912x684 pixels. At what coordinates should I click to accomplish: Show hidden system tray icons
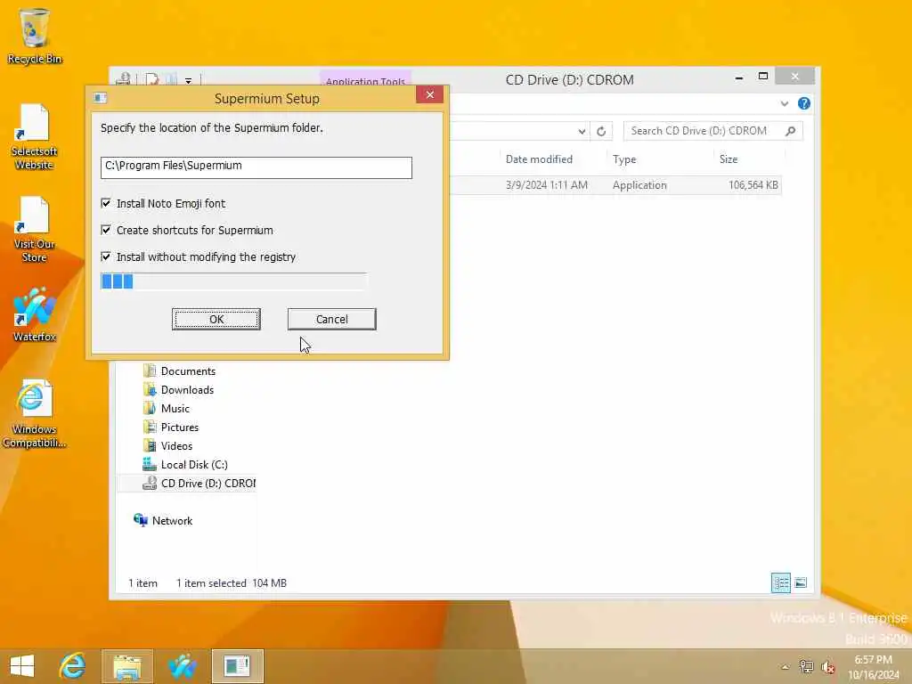tap(786, 667)
